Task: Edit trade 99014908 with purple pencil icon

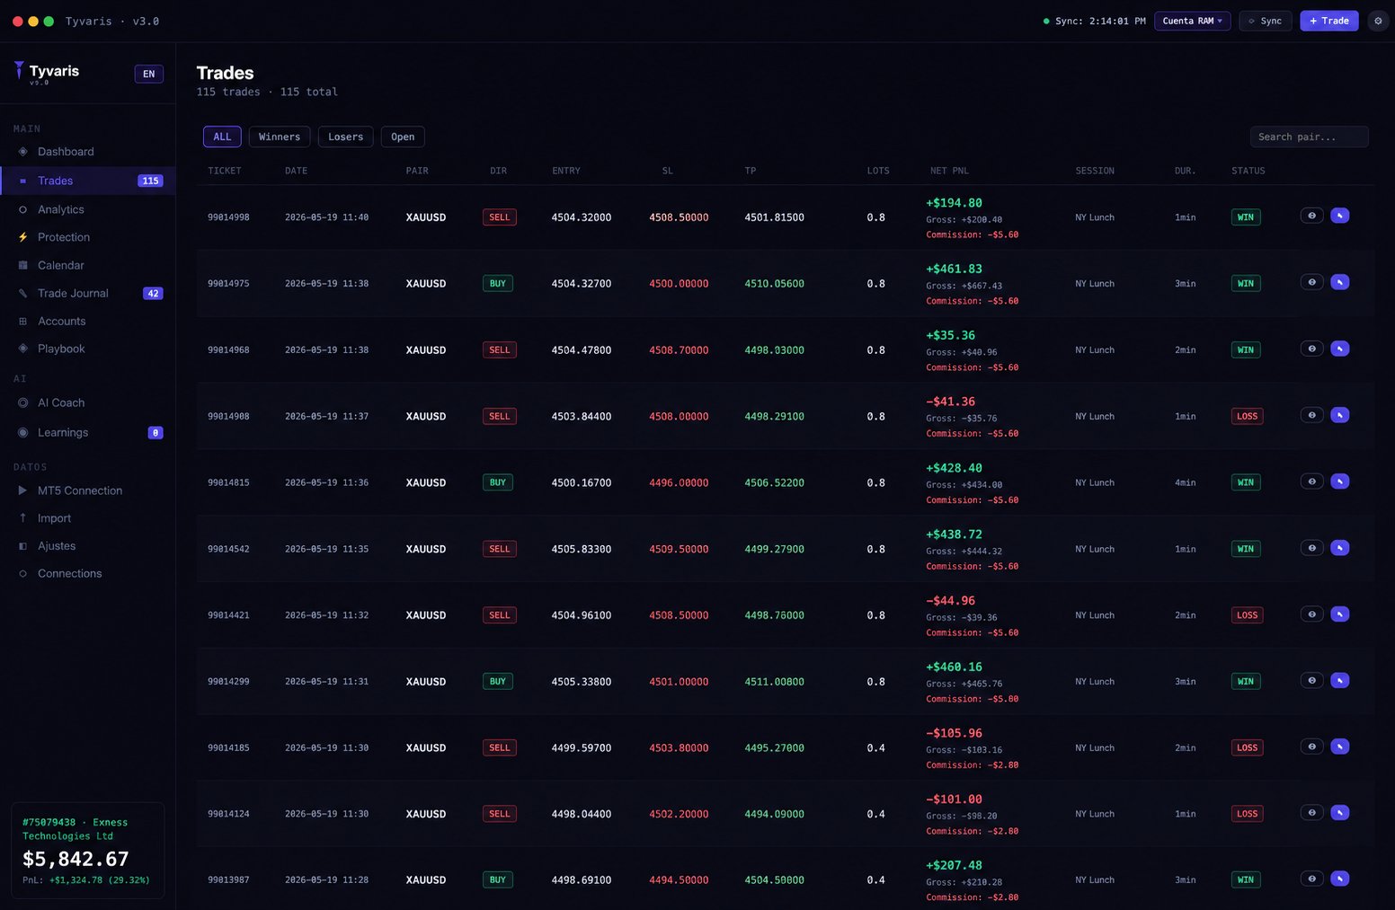Action: pyautogui.click(x=1339, y=415)
